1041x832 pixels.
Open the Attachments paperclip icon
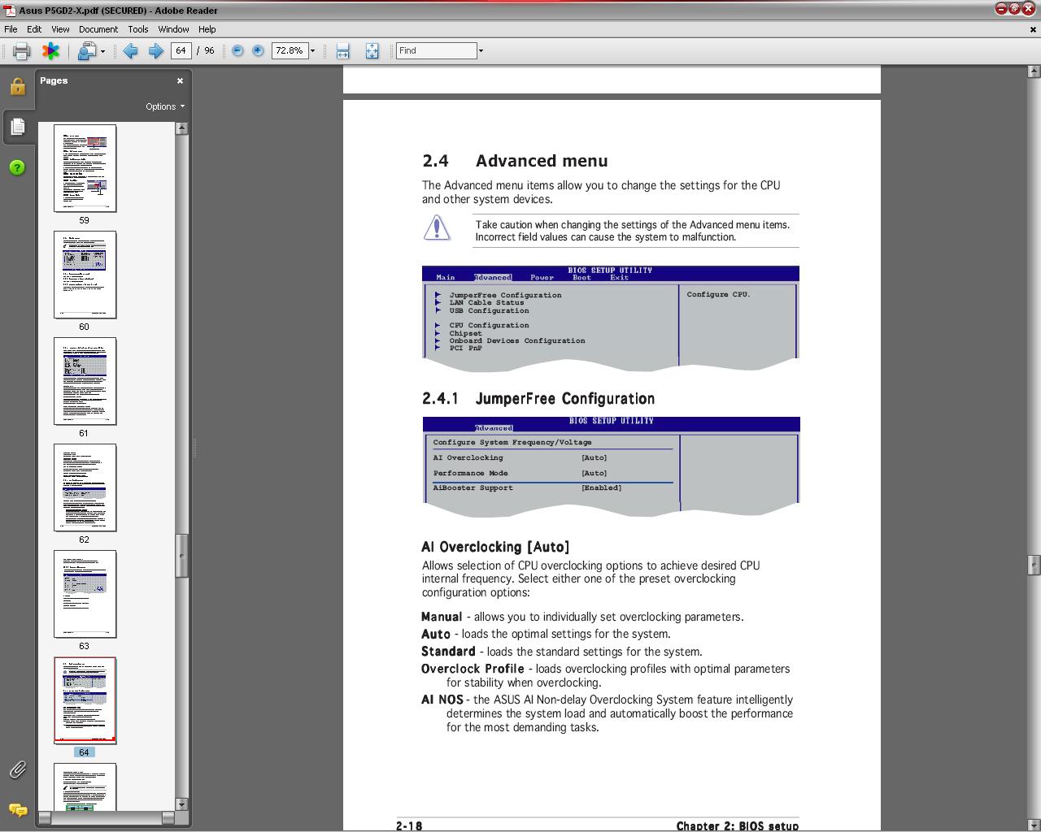(x=17, y=769)
